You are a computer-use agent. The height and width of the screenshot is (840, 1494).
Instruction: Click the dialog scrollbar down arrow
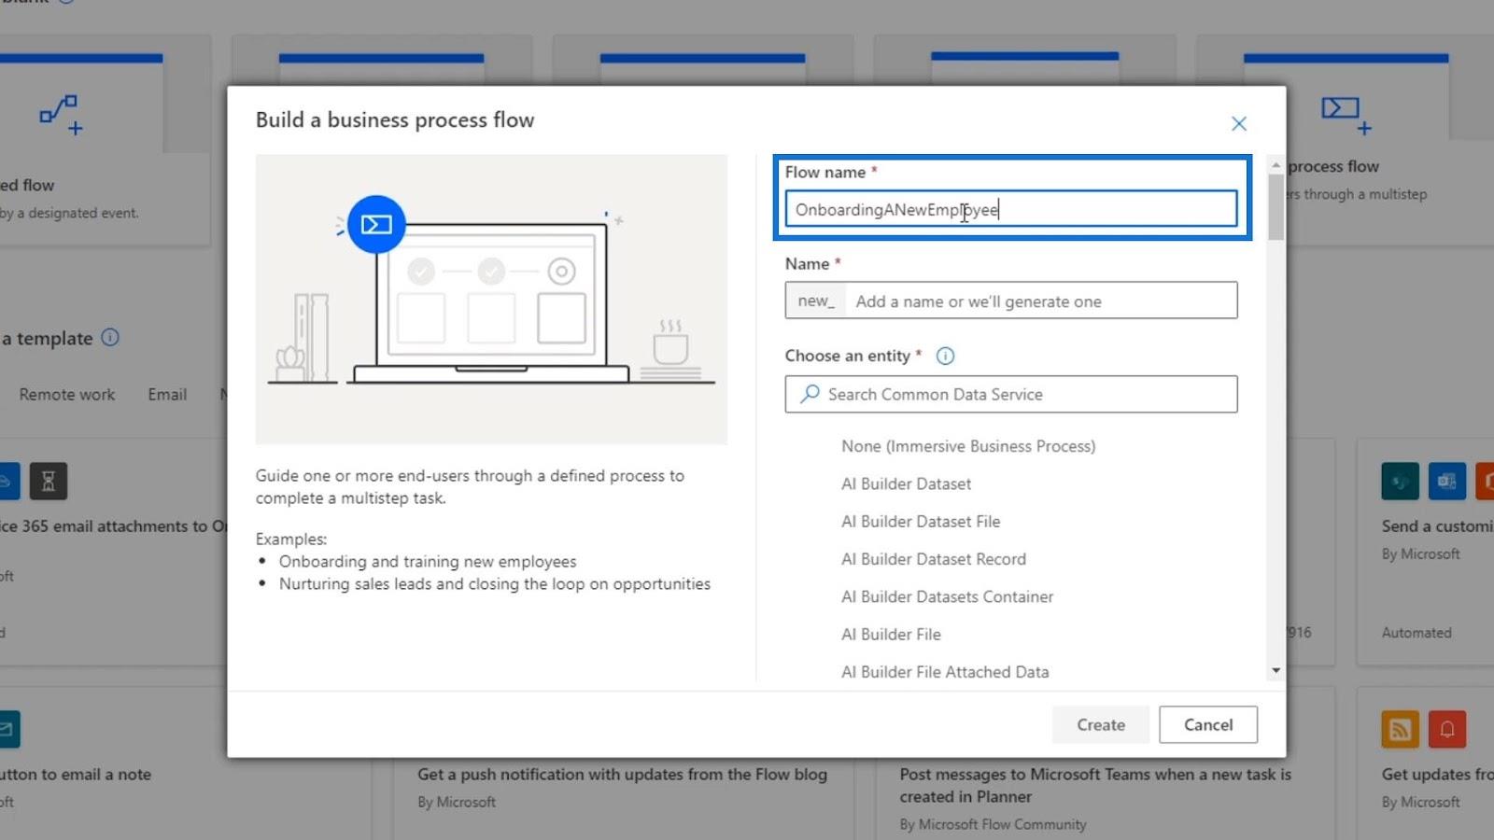[x=1276, y=671]
